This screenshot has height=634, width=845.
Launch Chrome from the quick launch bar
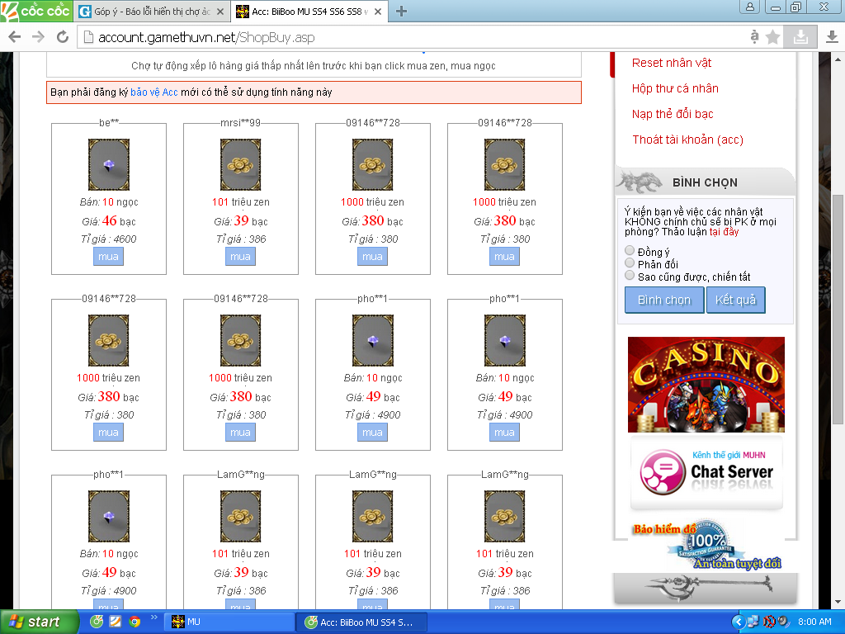[135, 622]
